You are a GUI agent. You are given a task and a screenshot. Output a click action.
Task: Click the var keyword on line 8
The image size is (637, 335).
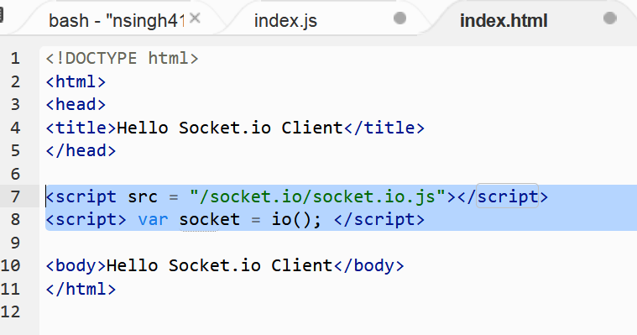153,219
